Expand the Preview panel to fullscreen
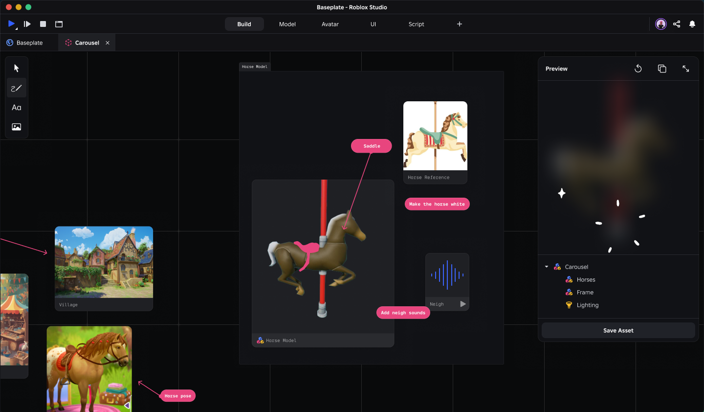Image resolution: width=704 pixels, height=412 pixels. click(x=686, y=69)
